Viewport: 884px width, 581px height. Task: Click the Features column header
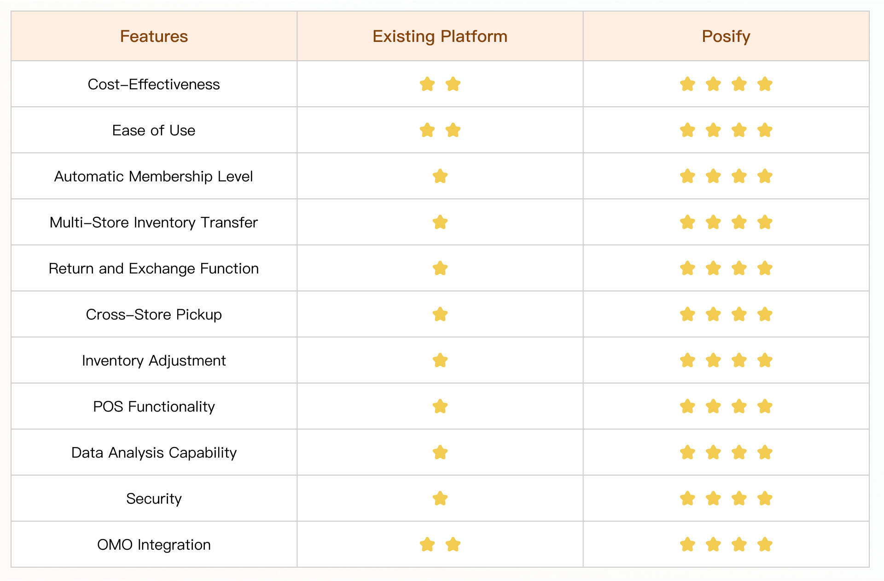[x=154, y=36]
